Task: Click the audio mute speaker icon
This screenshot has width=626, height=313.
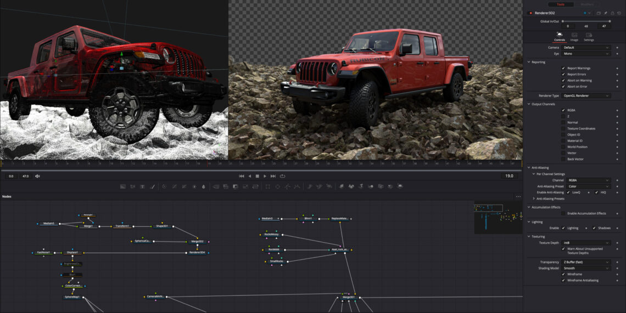Action: point(38,176)
